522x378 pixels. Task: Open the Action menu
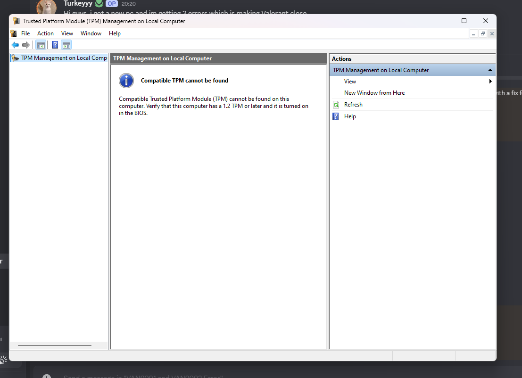click(45, 33)
